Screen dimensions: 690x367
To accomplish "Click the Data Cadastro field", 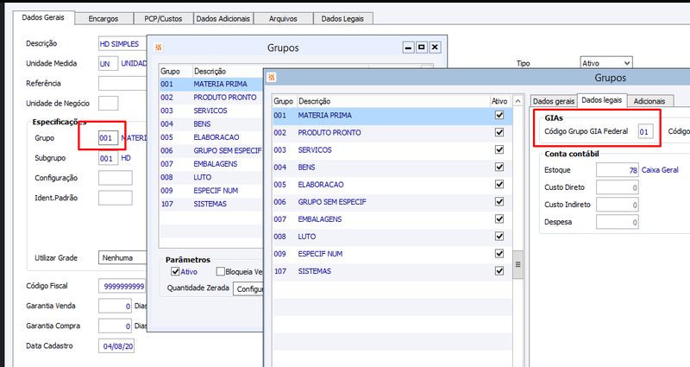I will [116, 346].
